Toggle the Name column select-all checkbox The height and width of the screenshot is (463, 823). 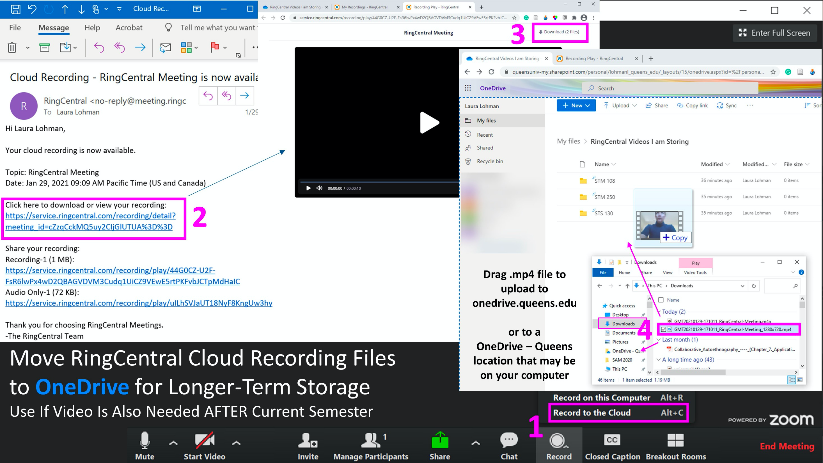coord(661,300)
